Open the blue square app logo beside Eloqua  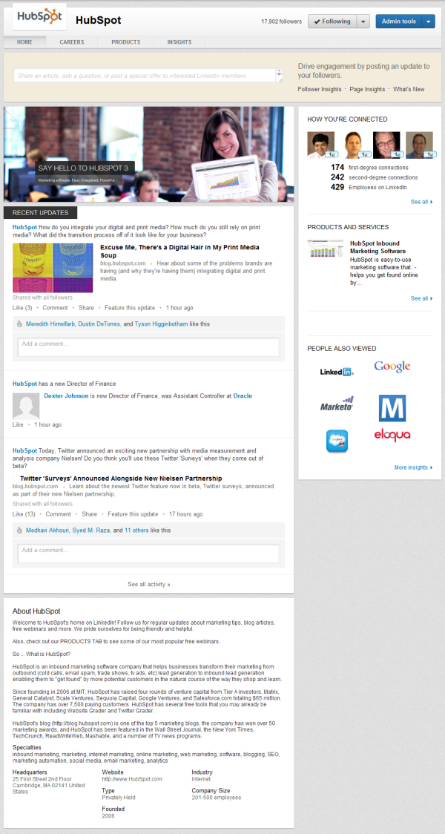(x=337, y=441)
